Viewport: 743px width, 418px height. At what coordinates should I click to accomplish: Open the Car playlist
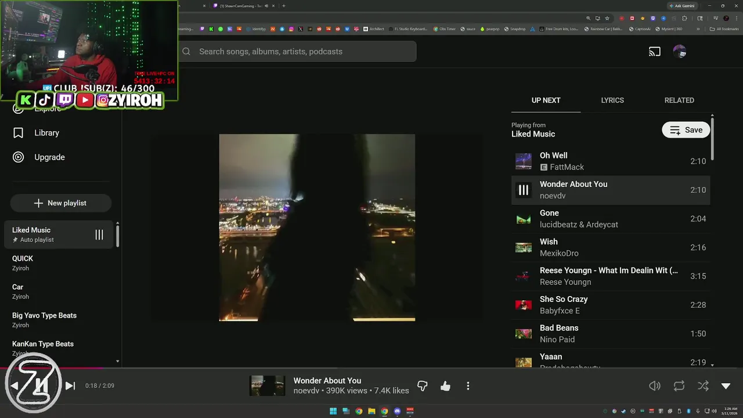(x=58, y=291)
